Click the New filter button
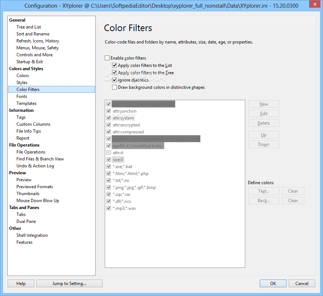The image size is (323, 296). click(264, 104)
